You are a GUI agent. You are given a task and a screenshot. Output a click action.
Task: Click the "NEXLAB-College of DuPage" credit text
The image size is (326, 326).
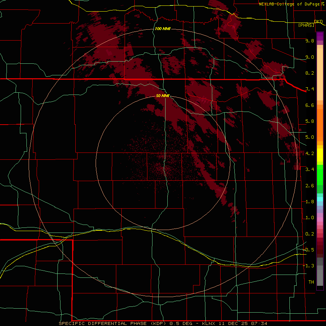point(289,4)
